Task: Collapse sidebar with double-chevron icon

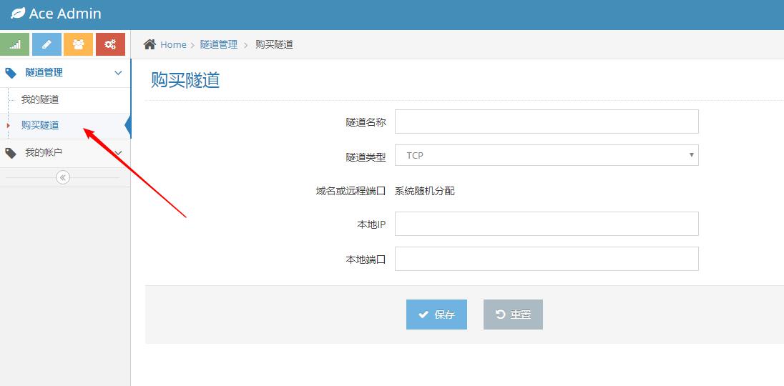Action: pyautogui.click(x=63, y=177)
